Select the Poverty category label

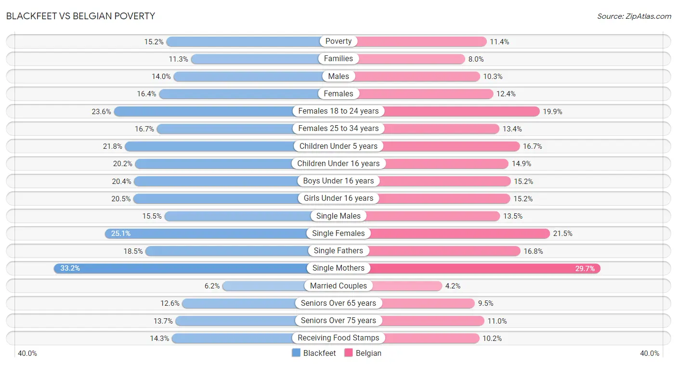pos(338,41)
